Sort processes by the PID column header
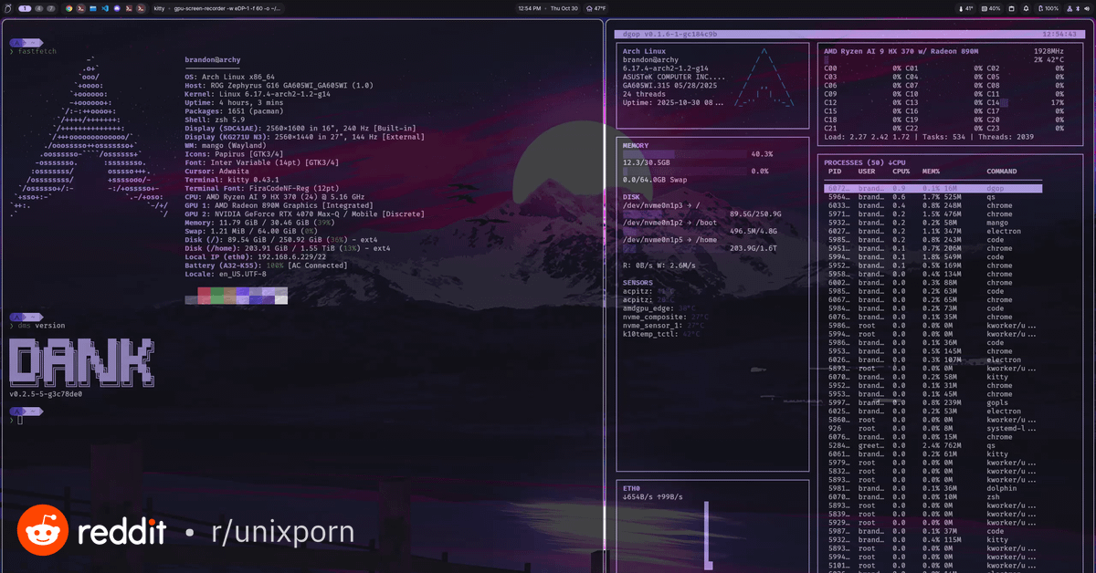1096x573 pixels. pos(834,172)
